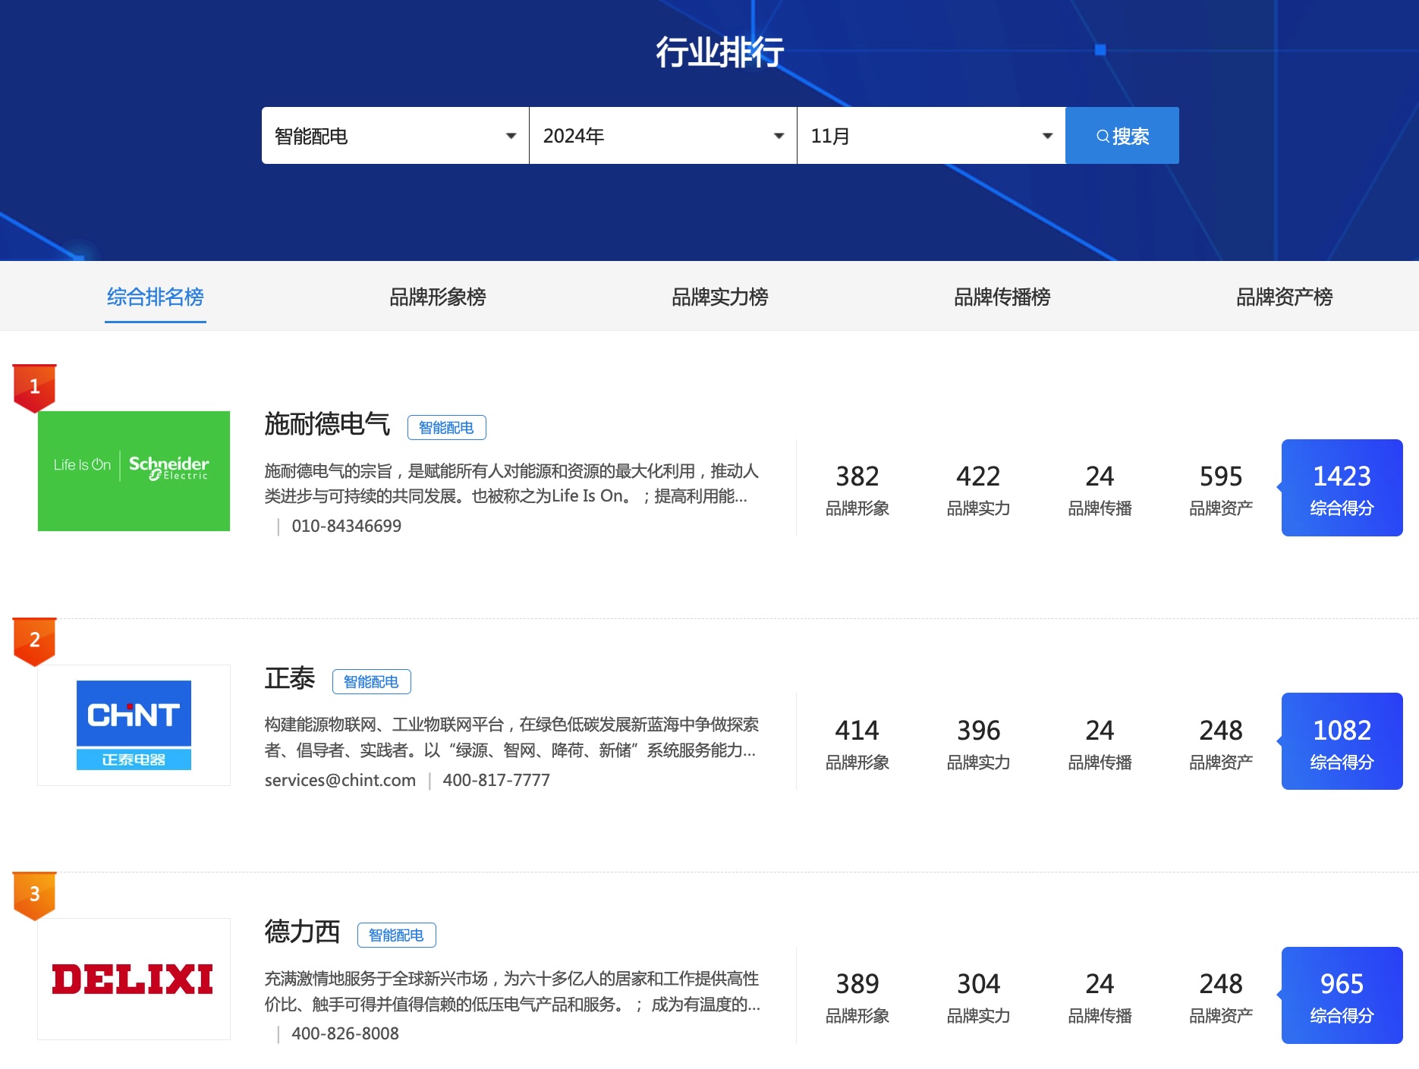Click the 搜索 search button
Screen dimensions: 1419x1069
1122,136
